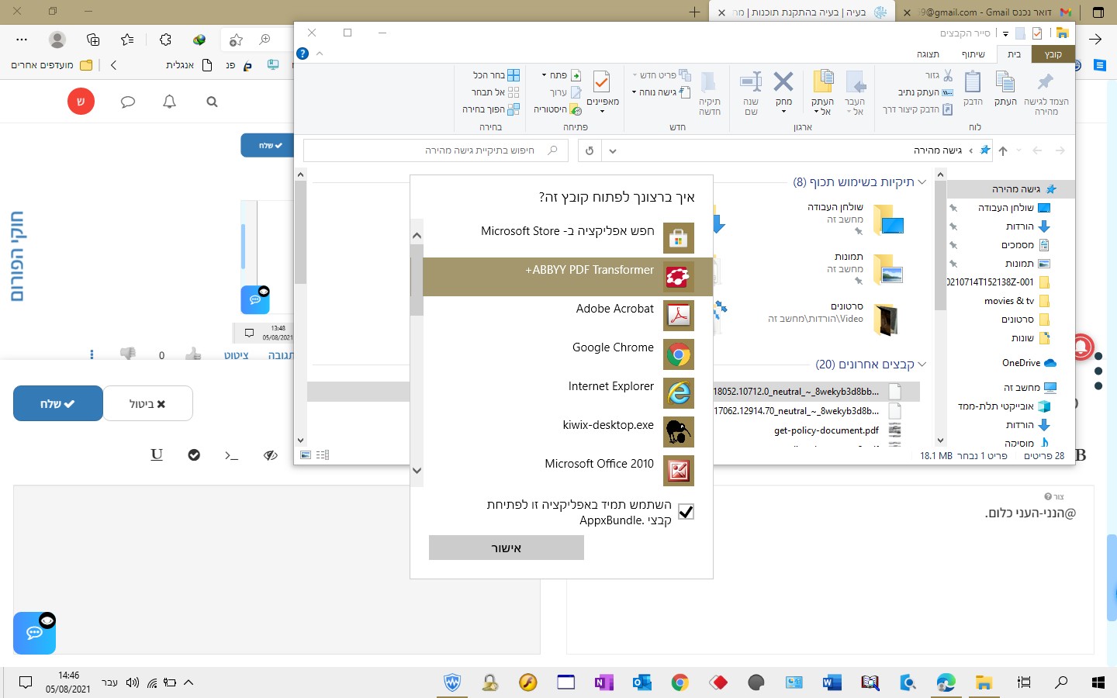Click the blue שלח send button
This screenshot has height=698, width=1117.
(x=58, y=403)
